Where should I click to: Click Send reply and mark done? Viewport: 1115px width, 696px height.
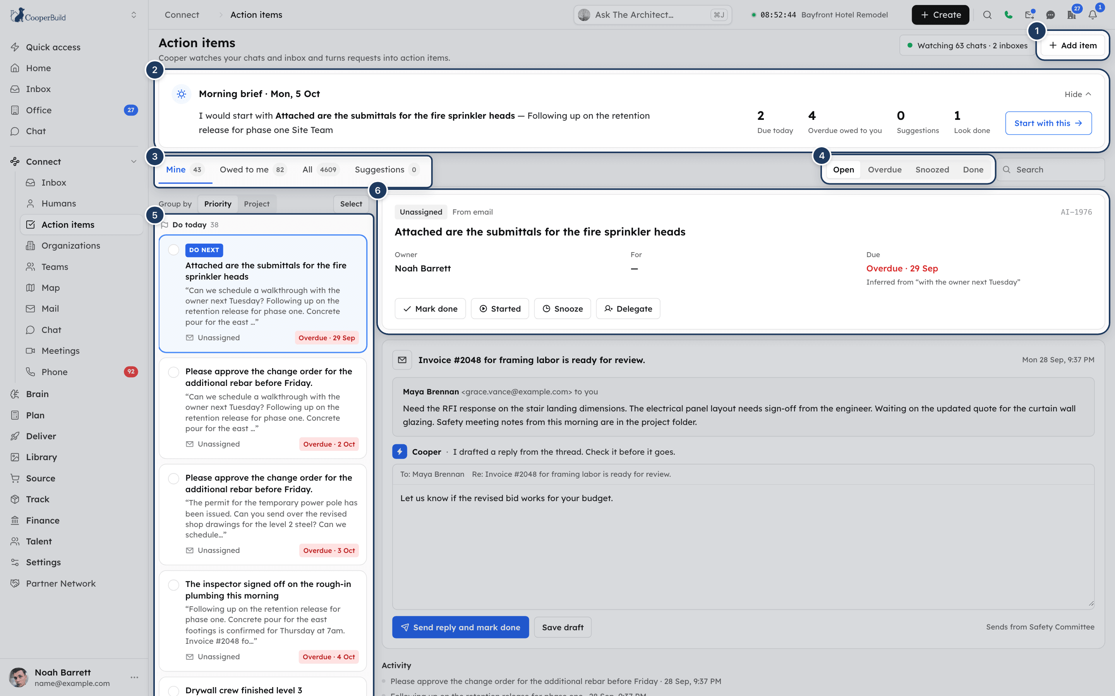pos(460,627)
